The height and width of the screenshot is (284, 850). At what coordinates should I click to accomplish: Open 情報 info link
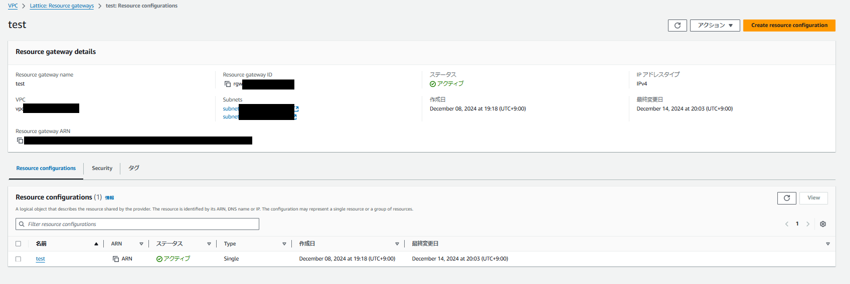109,198
